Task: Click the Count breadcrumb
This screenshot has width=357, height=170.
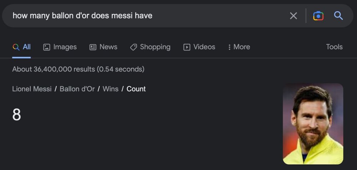Action: click(136, 89)
